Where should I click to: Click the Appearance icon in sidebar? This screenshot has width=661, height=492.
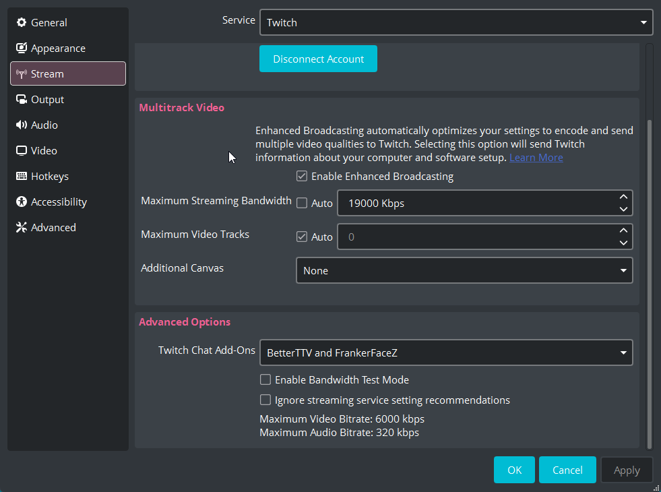tap(21, 48)
